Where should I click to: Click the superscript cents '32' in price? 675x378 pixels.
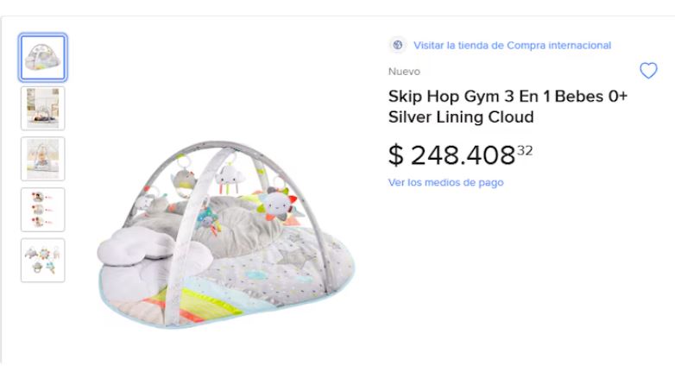coord(525,150)
